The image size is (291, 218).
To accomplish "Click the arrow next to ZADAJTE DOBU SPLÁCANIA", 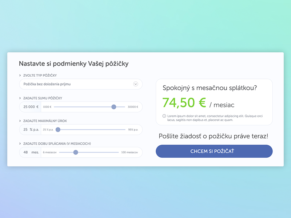I will click(x=20, y=144).
